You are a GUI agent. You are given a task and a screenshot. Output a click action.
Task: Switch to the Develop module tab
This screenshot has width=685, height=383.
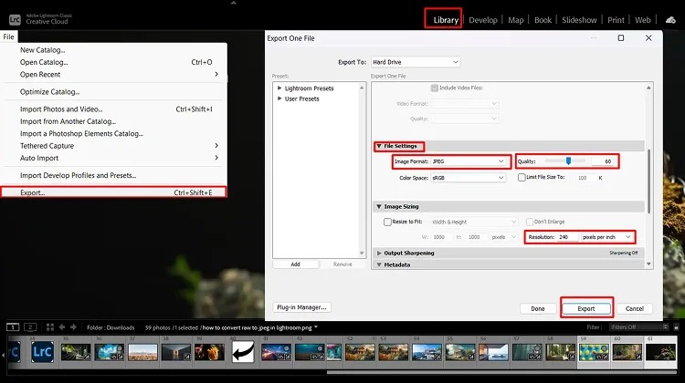[483, 20]
